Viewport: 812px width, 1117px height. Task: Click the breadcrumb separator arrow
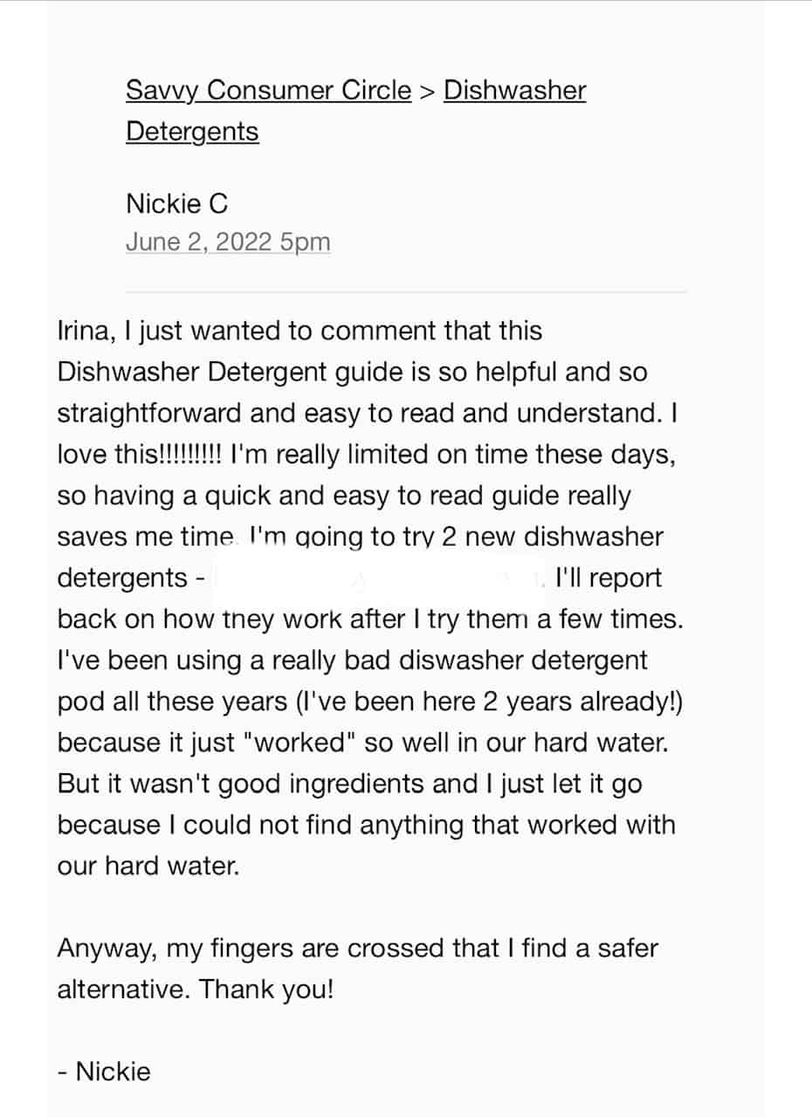pyautogui.click(x=427, y=91)
